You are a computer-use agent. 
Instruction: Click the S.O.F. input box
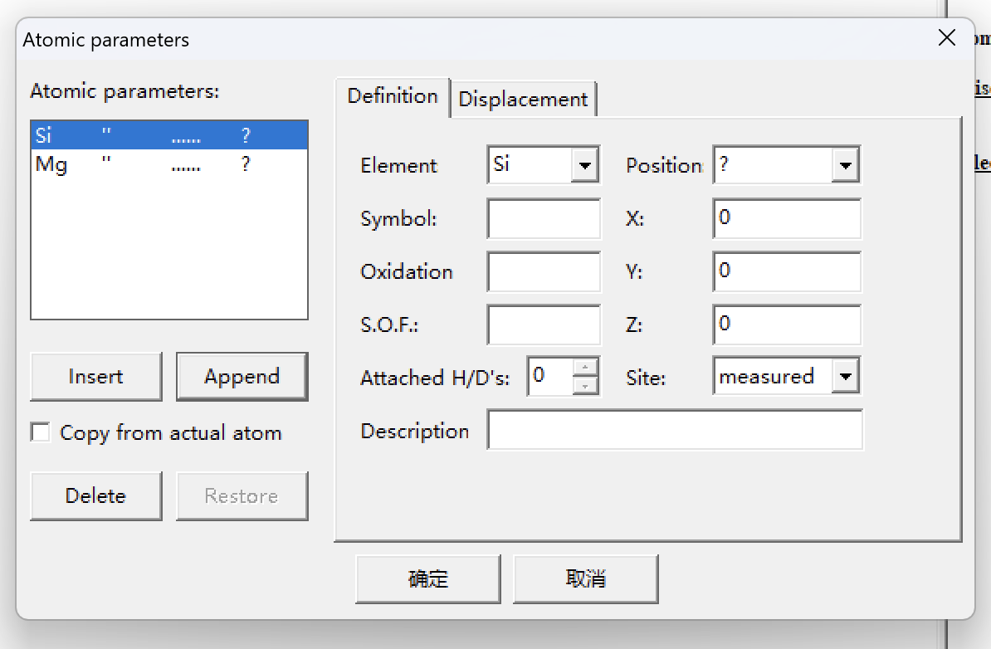click(544, 324)
